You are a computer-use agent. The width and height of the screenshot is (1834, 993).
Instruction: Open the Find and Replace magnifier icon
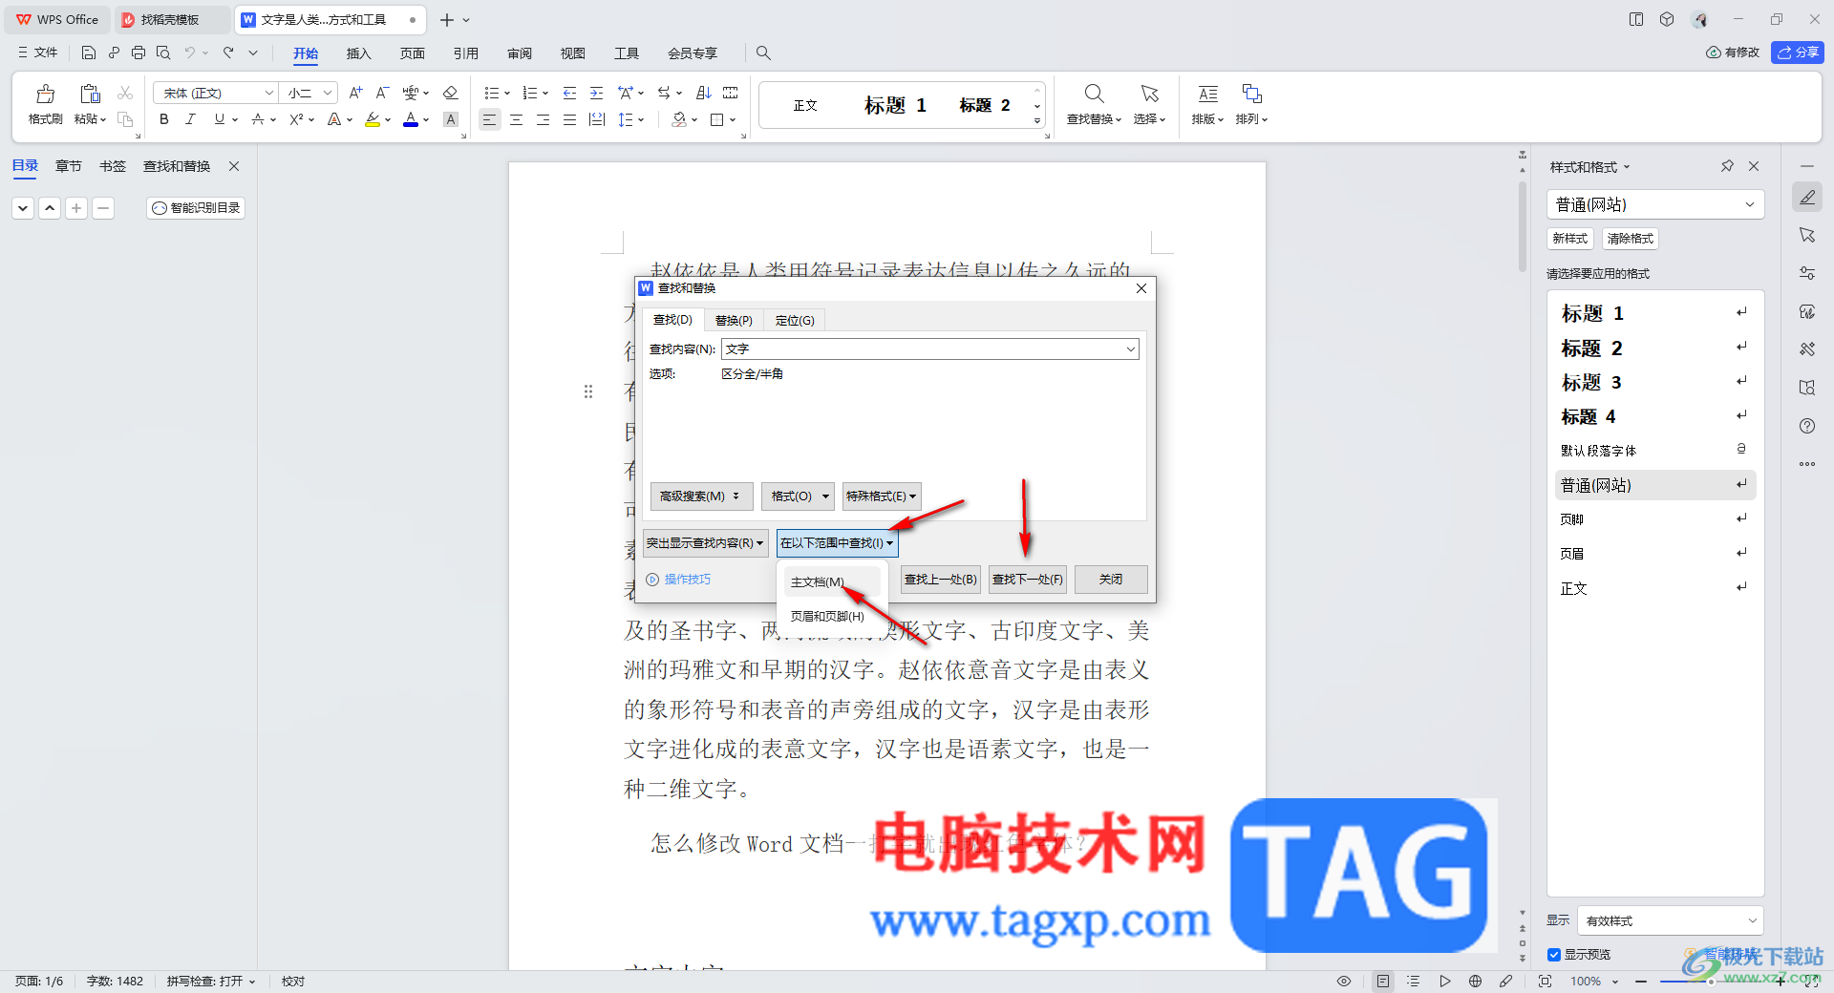coord(1094,94)
